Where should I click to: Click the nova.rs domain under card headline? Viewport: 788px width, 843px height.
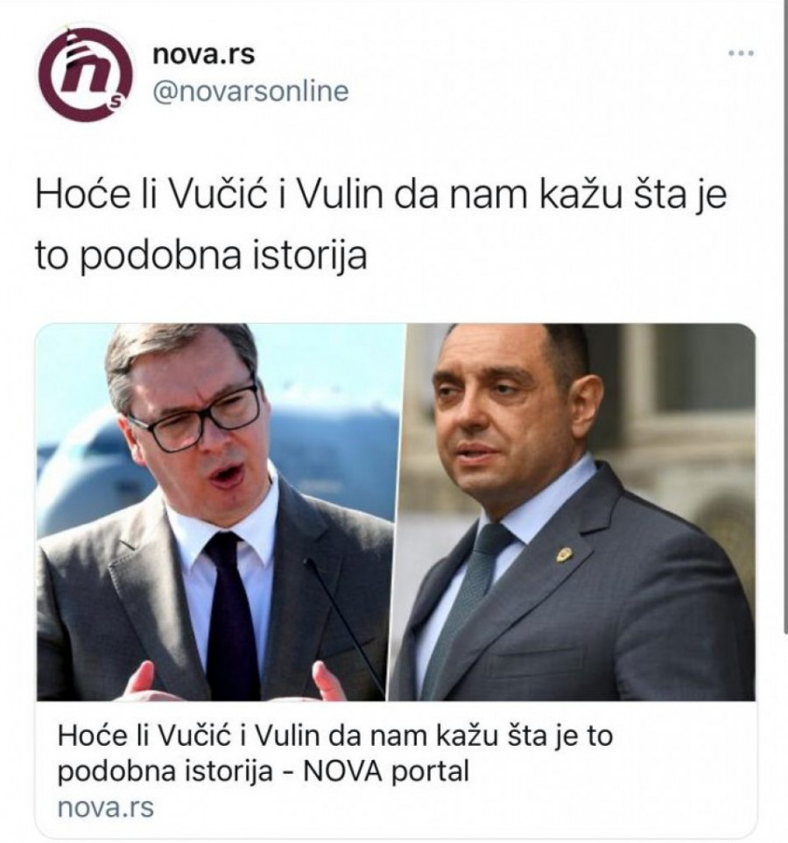[105, 808]
